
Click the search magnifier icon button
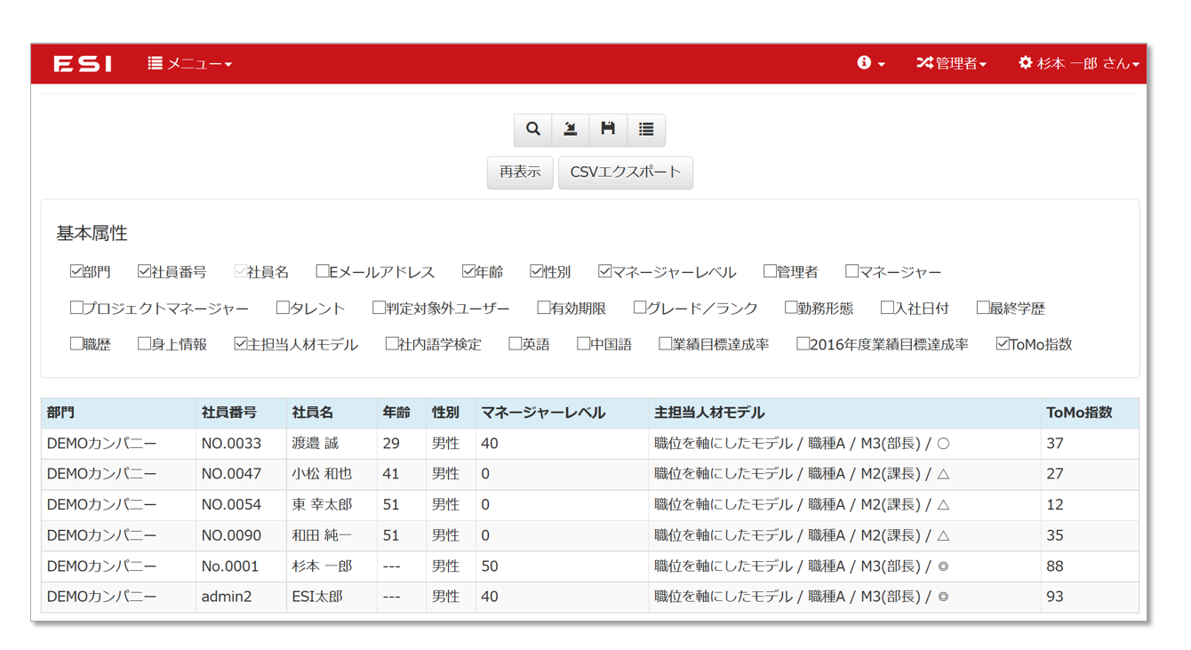tap(532, 130)
